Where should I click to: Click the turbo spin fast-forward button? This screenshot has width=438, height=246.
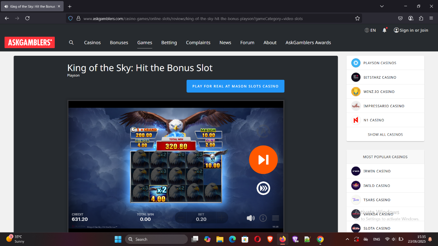(x=263, y=188)
